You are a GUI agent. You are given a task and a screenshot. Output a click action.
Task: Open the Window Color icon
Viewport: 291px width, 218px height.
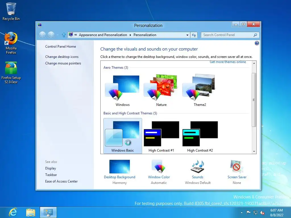pyautogui.click(x=159, y=166)
